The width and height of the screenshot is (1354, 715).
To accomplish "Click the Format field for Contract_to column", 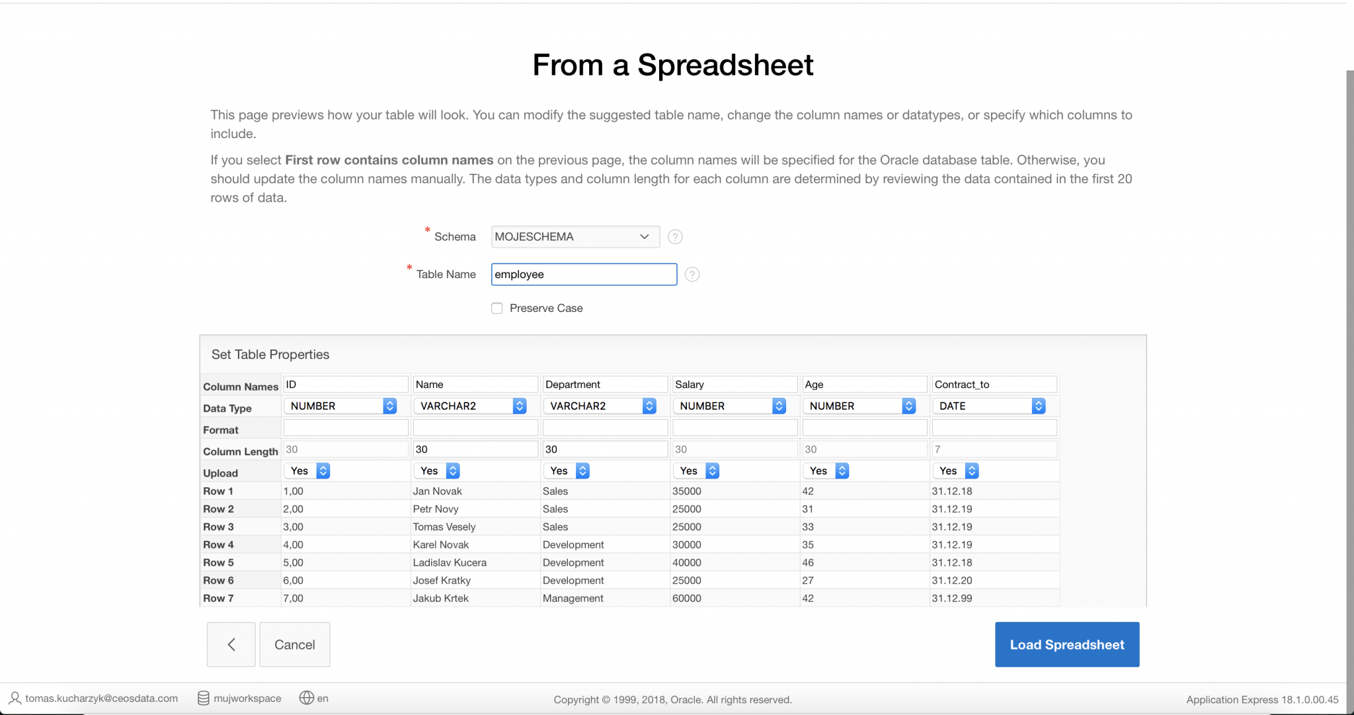I will pos(994,428).
